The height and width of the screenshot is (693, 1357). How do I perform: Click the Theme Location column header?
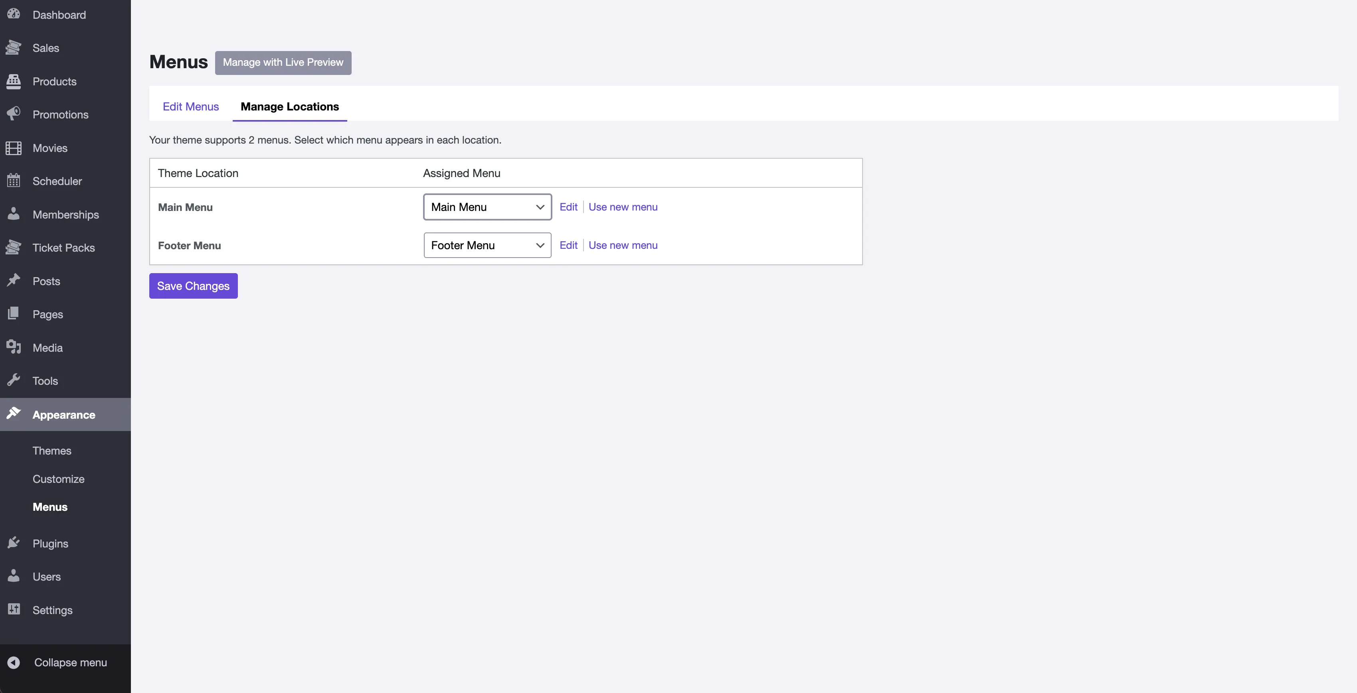pos(198,173)
